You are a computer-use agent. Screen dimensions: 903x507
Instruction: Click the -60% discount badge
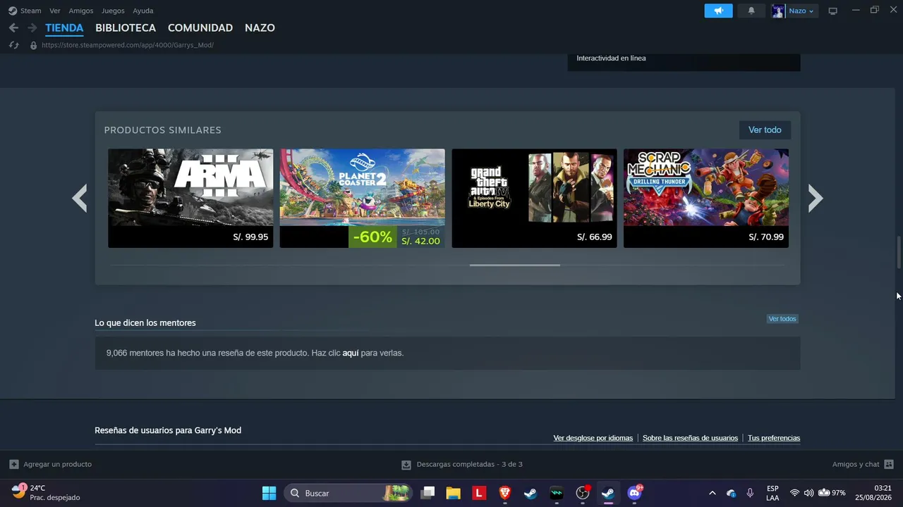(x=372, y=237)
